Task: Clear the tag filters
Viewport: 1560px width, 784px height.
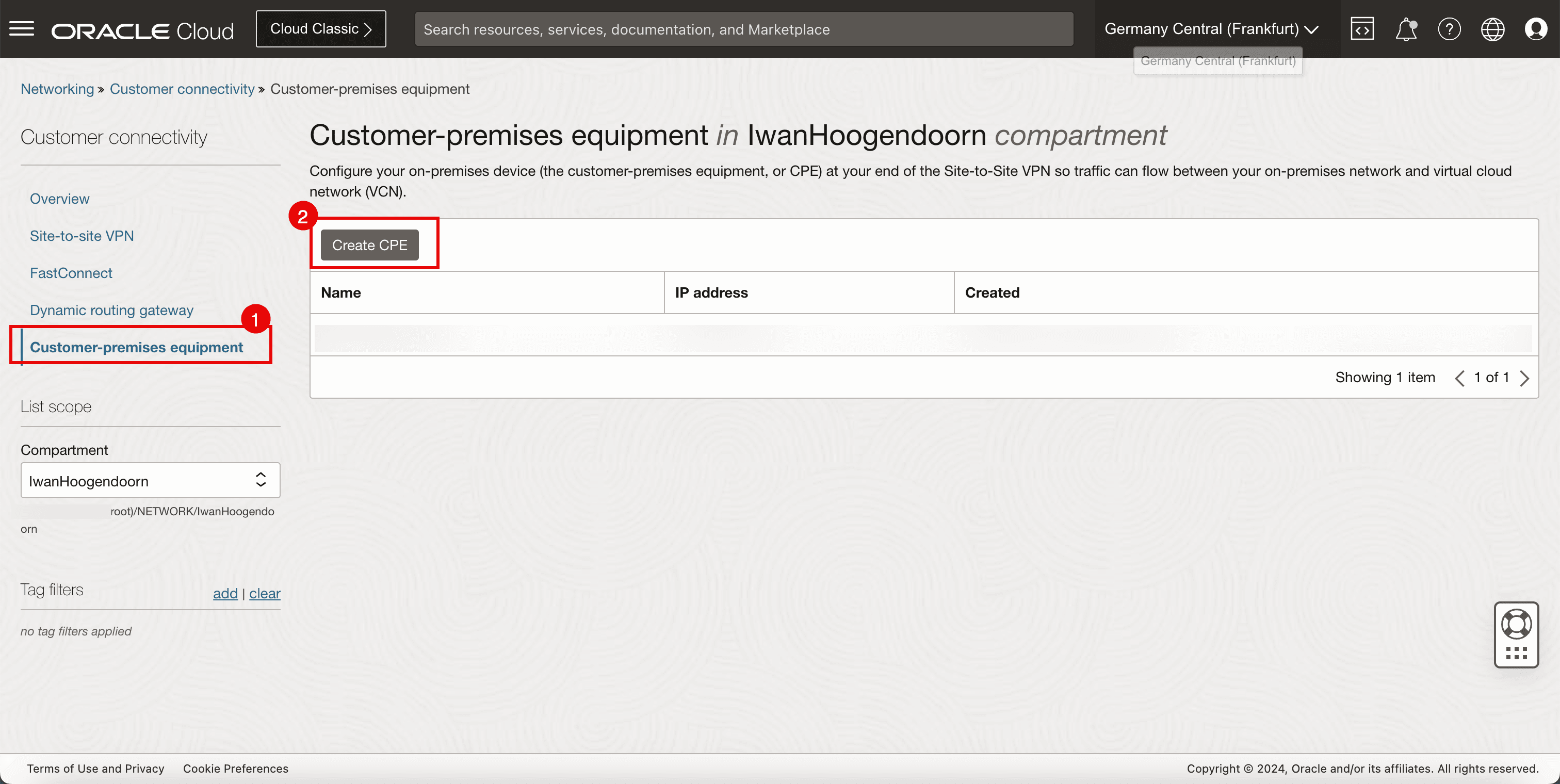Action: click(265, 593)
